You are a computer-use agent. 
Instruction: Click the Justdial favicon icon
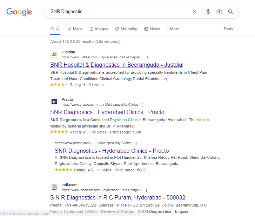click(x=54, y=54)
